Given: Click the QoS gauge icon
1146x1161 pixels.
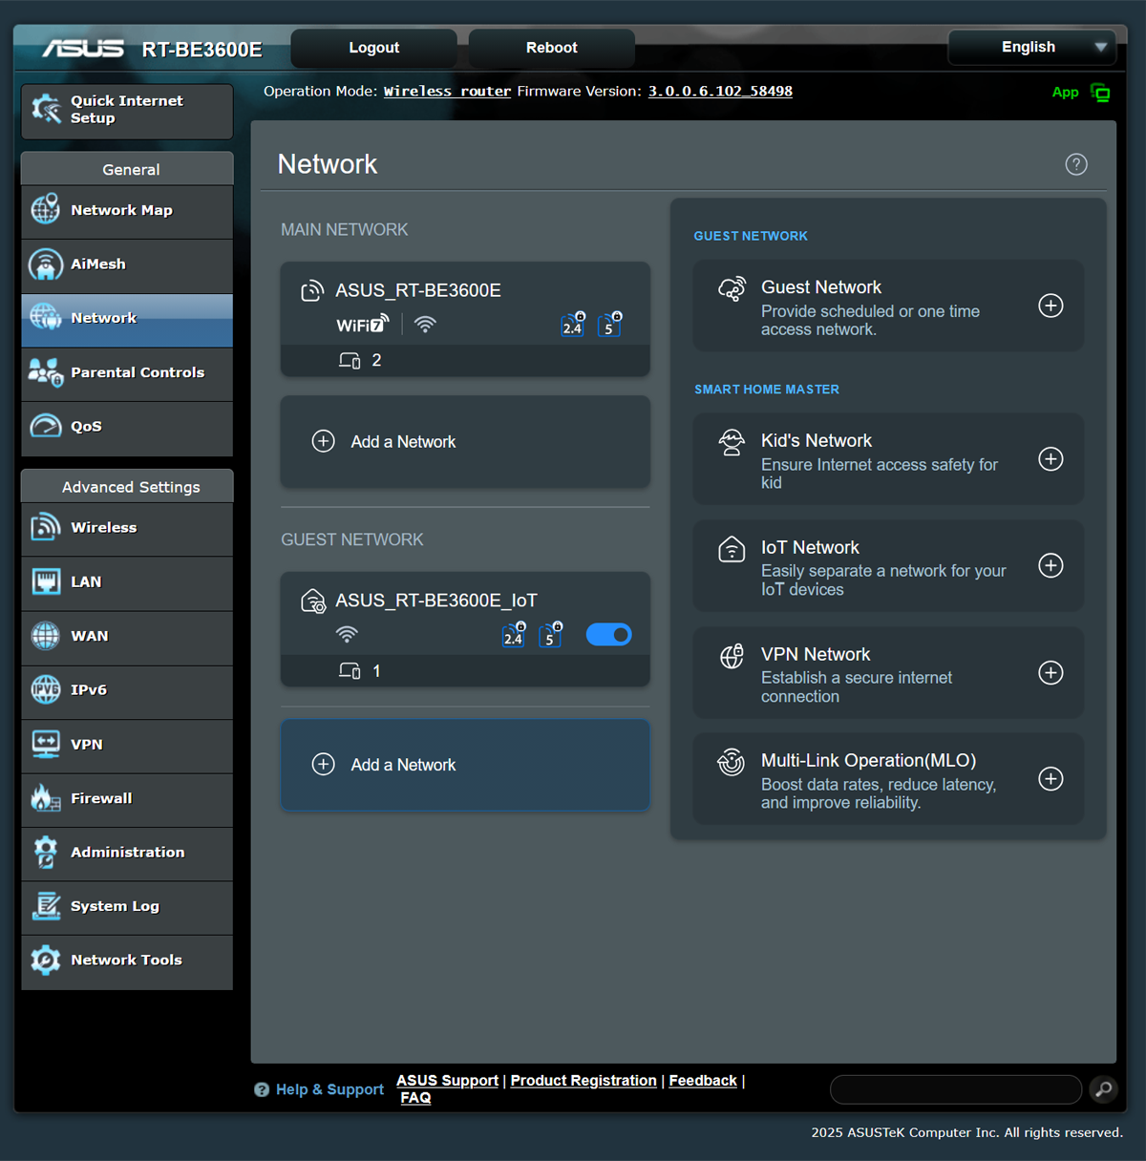Looking at the screenshot, I should click(x=46, y=426).
